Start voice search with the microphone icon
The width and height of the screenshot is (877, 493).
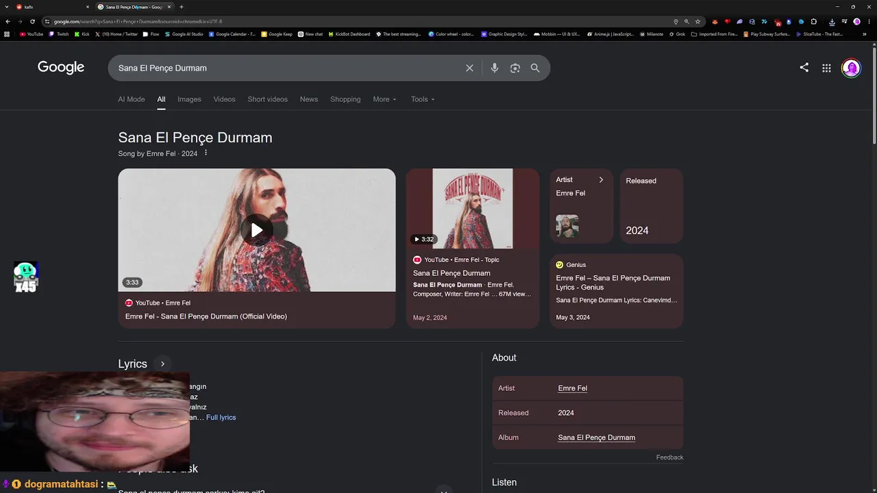(x=495, y=68)
